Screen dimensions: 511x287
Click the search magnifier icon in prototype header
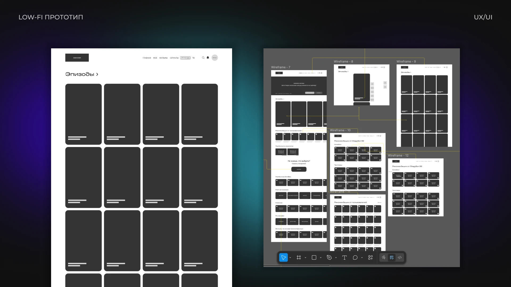(x=203, y=58)
